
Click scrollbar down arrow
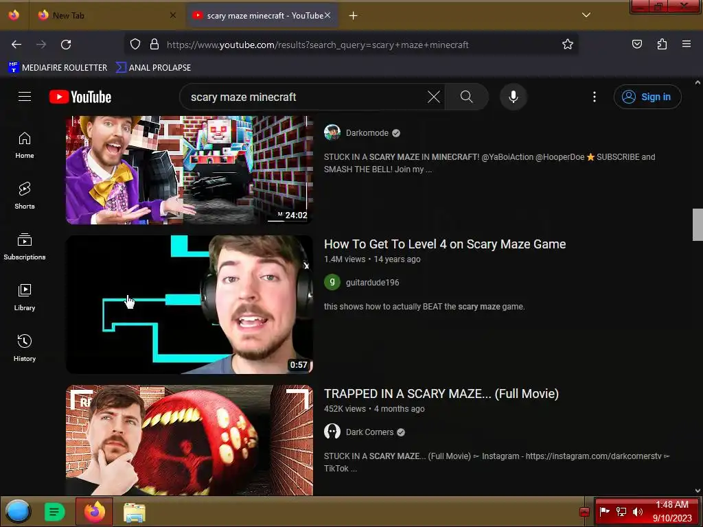coord(698,491)
